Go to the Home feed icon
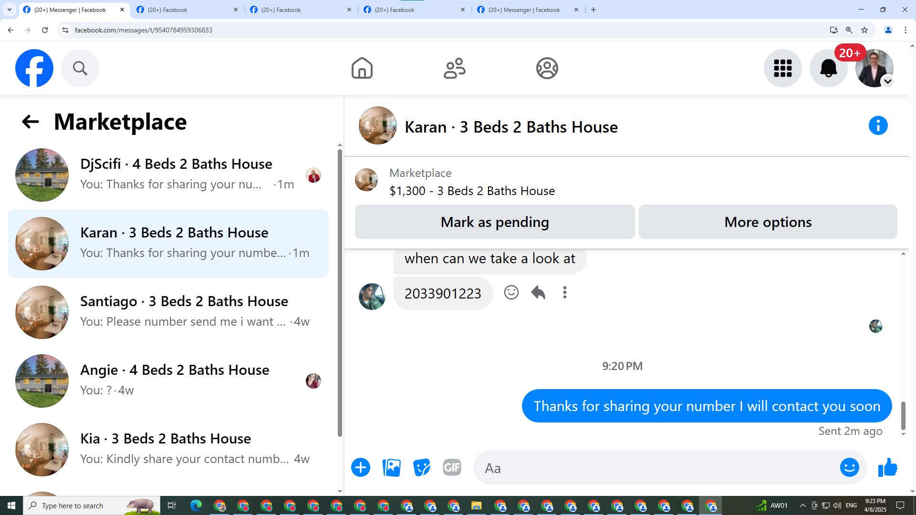 point(362,68)
